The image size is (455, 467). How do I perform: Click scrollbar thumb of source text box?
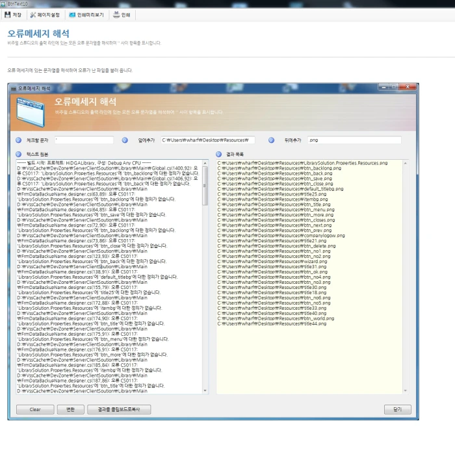pos(205,186)
